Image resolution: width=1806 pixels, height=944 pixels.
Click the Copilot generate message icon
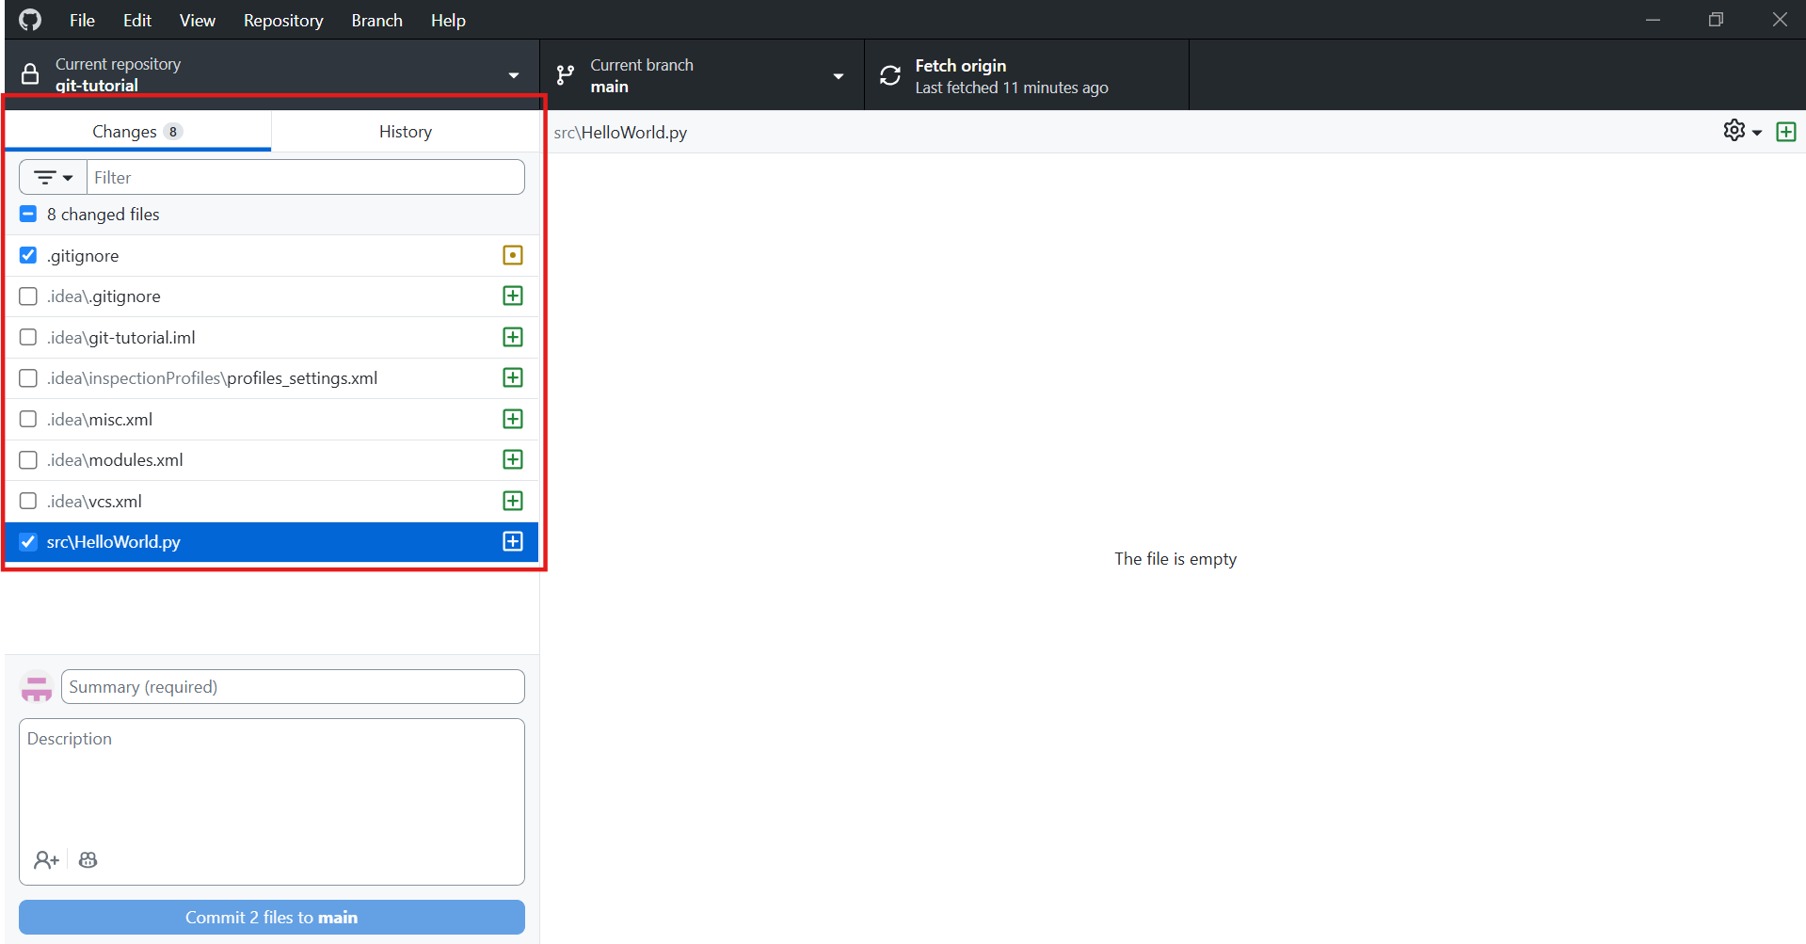(x=88, y=860)
